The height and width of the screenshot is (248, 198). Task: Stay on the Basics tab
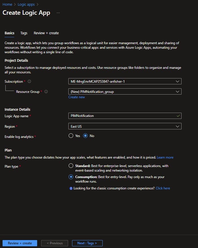click(x=9, y=33)
